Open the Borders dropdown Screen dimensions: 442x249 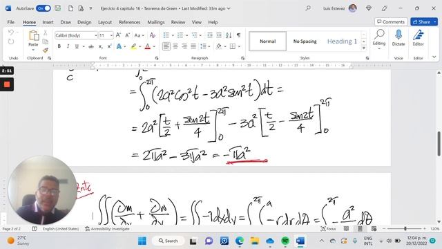click(x=240, y=46)
